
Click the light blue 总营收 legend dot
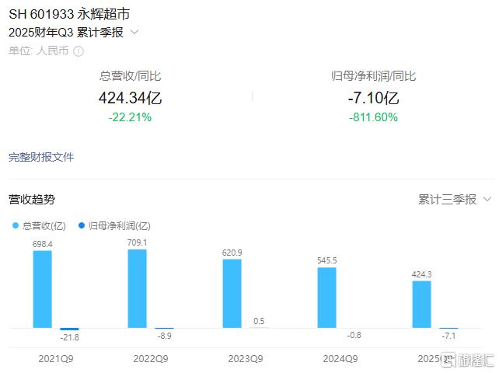pyautogui.click(x=16, y=225)
